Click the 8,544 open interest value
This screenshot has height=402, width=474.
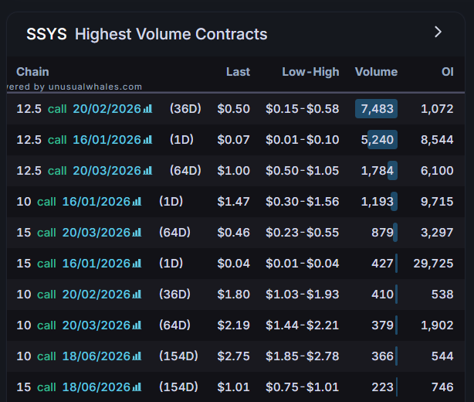pos(437,140)
